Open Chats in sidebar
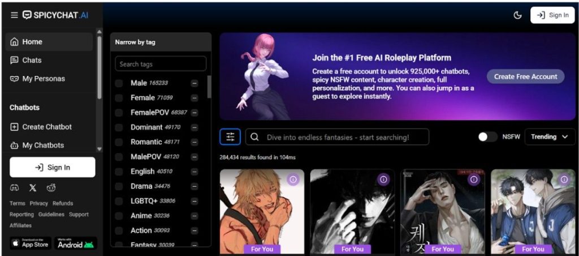This screenshot has width=579, height=256. [x=49, y=60]
